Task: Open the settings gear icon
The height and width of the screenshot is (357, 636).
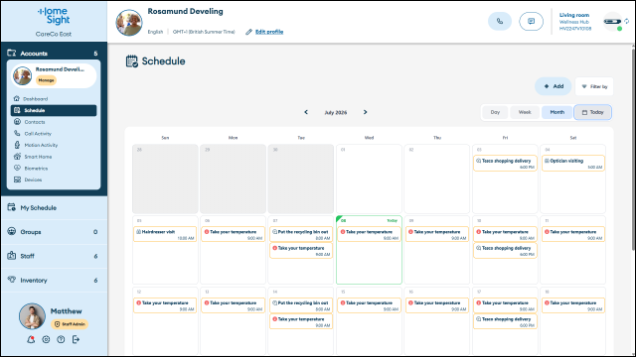Action: point(46,339)
